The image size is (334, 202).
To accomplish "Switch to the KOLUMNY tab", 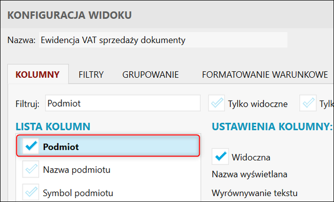I will (38, 75).
